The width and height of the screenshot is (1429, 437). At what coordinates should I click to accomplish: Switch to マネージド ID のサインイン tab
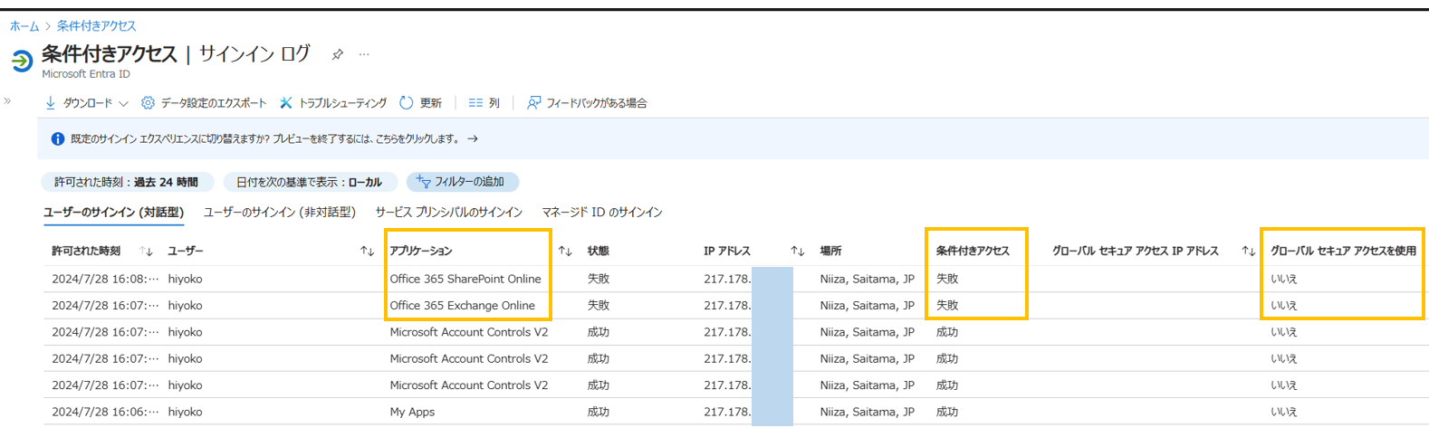click(602, 213)
